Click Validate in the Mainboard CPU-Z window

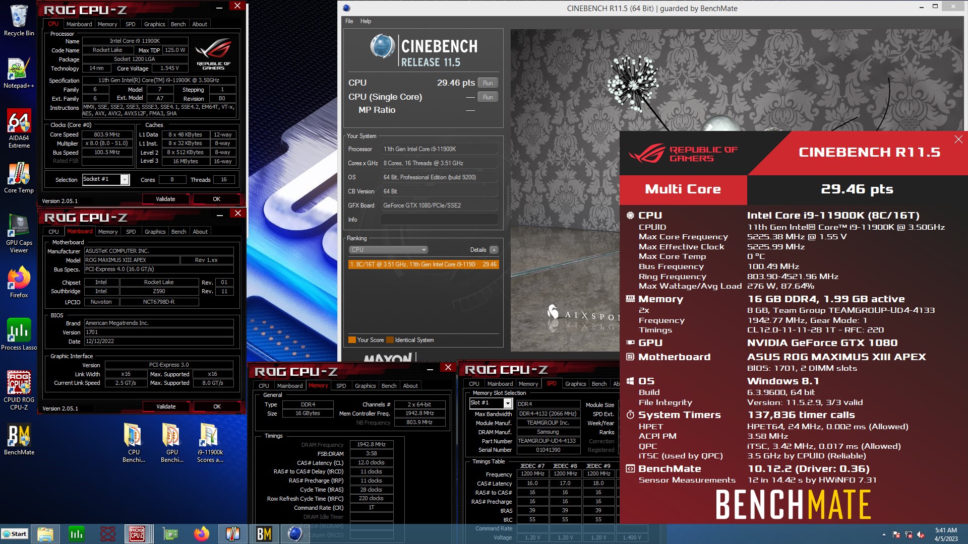pos(166,406)
